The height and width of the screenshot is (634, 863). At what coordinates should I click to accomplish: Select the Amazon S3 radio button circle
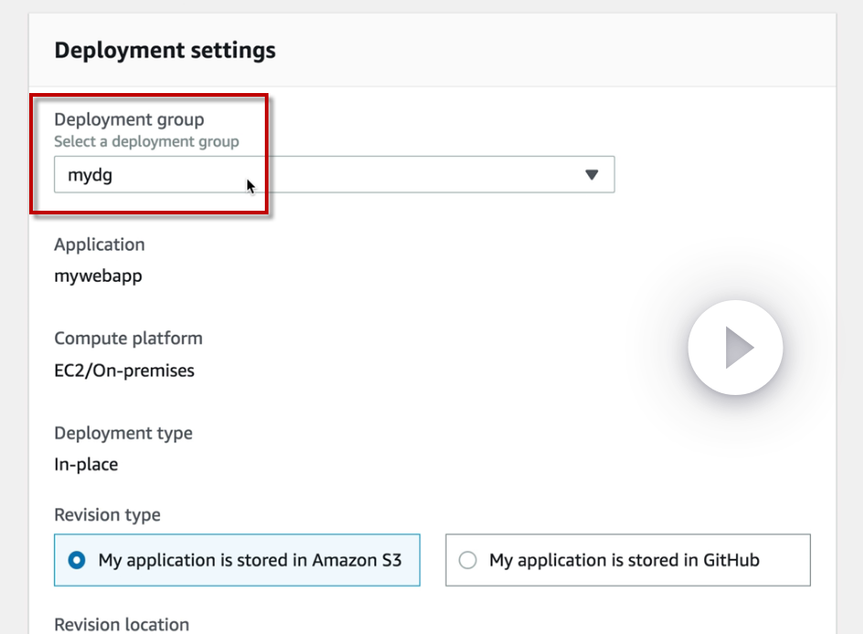[x=77, y=560]
